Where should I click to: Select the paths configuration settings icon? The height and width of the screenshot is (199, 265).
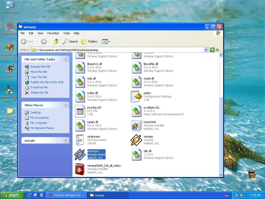coord(136,96)
